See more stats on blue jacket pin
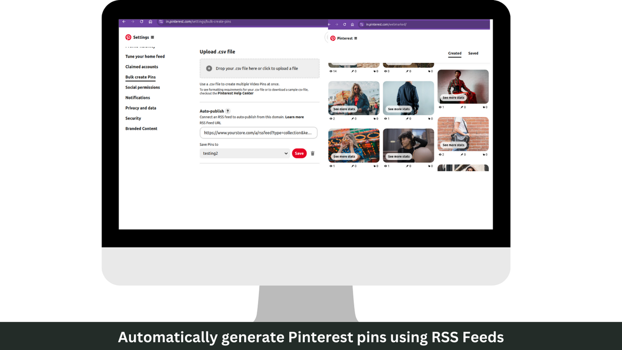Viewport: 622px width, 350px height. coord(398,109)
